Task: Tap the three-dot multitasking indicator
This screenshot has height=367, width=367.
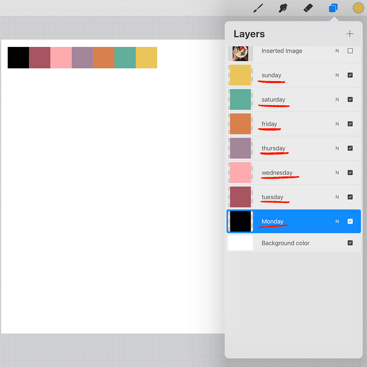Action: pyautogui.click(x=122, y=4)
